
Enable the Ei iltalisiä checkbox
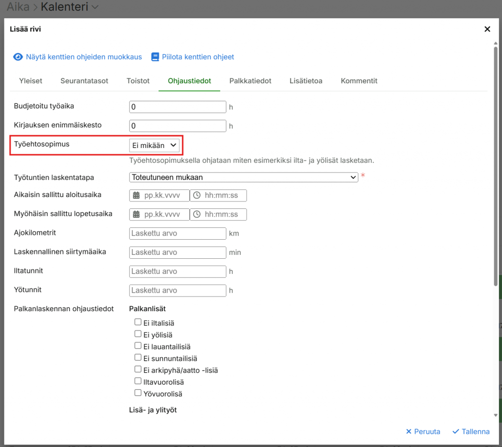(138, 323)
